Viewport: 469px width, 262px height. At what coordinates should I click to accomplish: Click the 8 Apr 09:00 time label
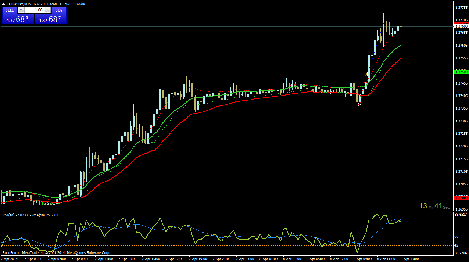[x=362, y=259]
